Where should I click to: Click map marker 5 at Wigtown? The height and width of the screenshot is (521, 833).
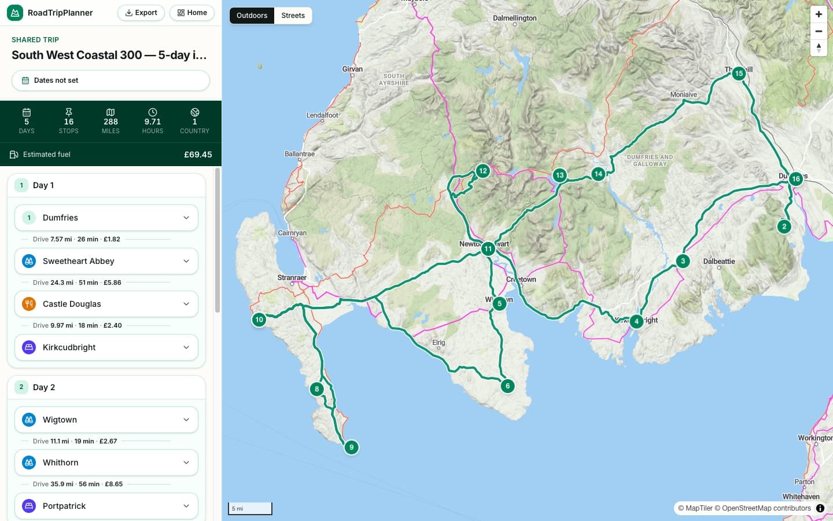pos(499,303)
